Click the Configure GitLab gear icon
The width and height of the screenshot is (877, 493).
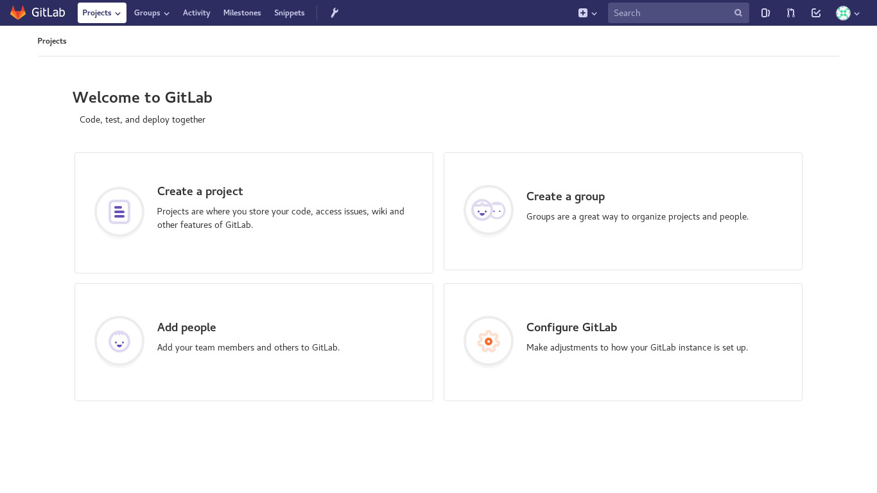click(x=489, y=342)
